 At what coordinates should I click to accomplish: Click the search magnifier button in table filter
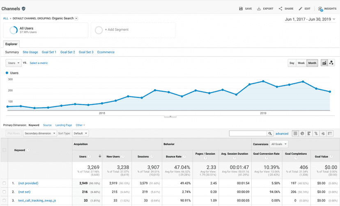tap(270, 134)
